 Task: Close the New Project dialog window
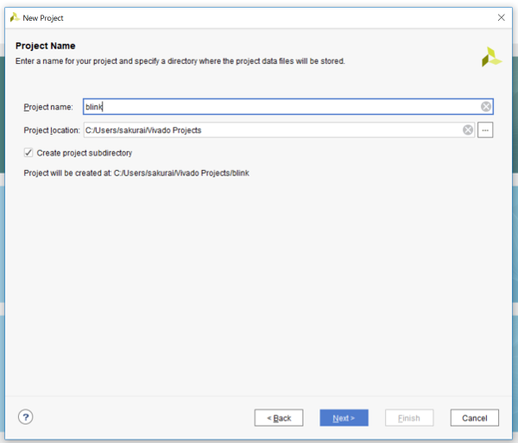pyautogui.click(x=502, y=17)
